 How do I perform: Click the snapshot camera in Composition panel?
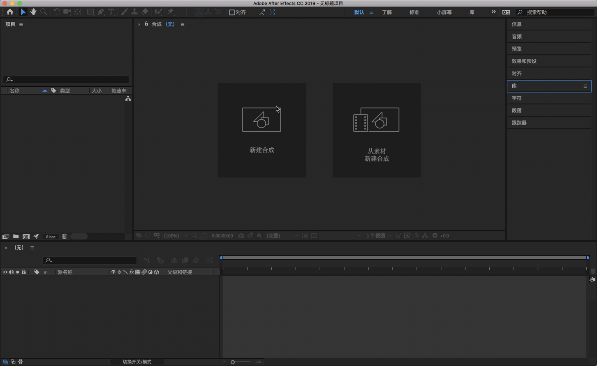point(241,235)
